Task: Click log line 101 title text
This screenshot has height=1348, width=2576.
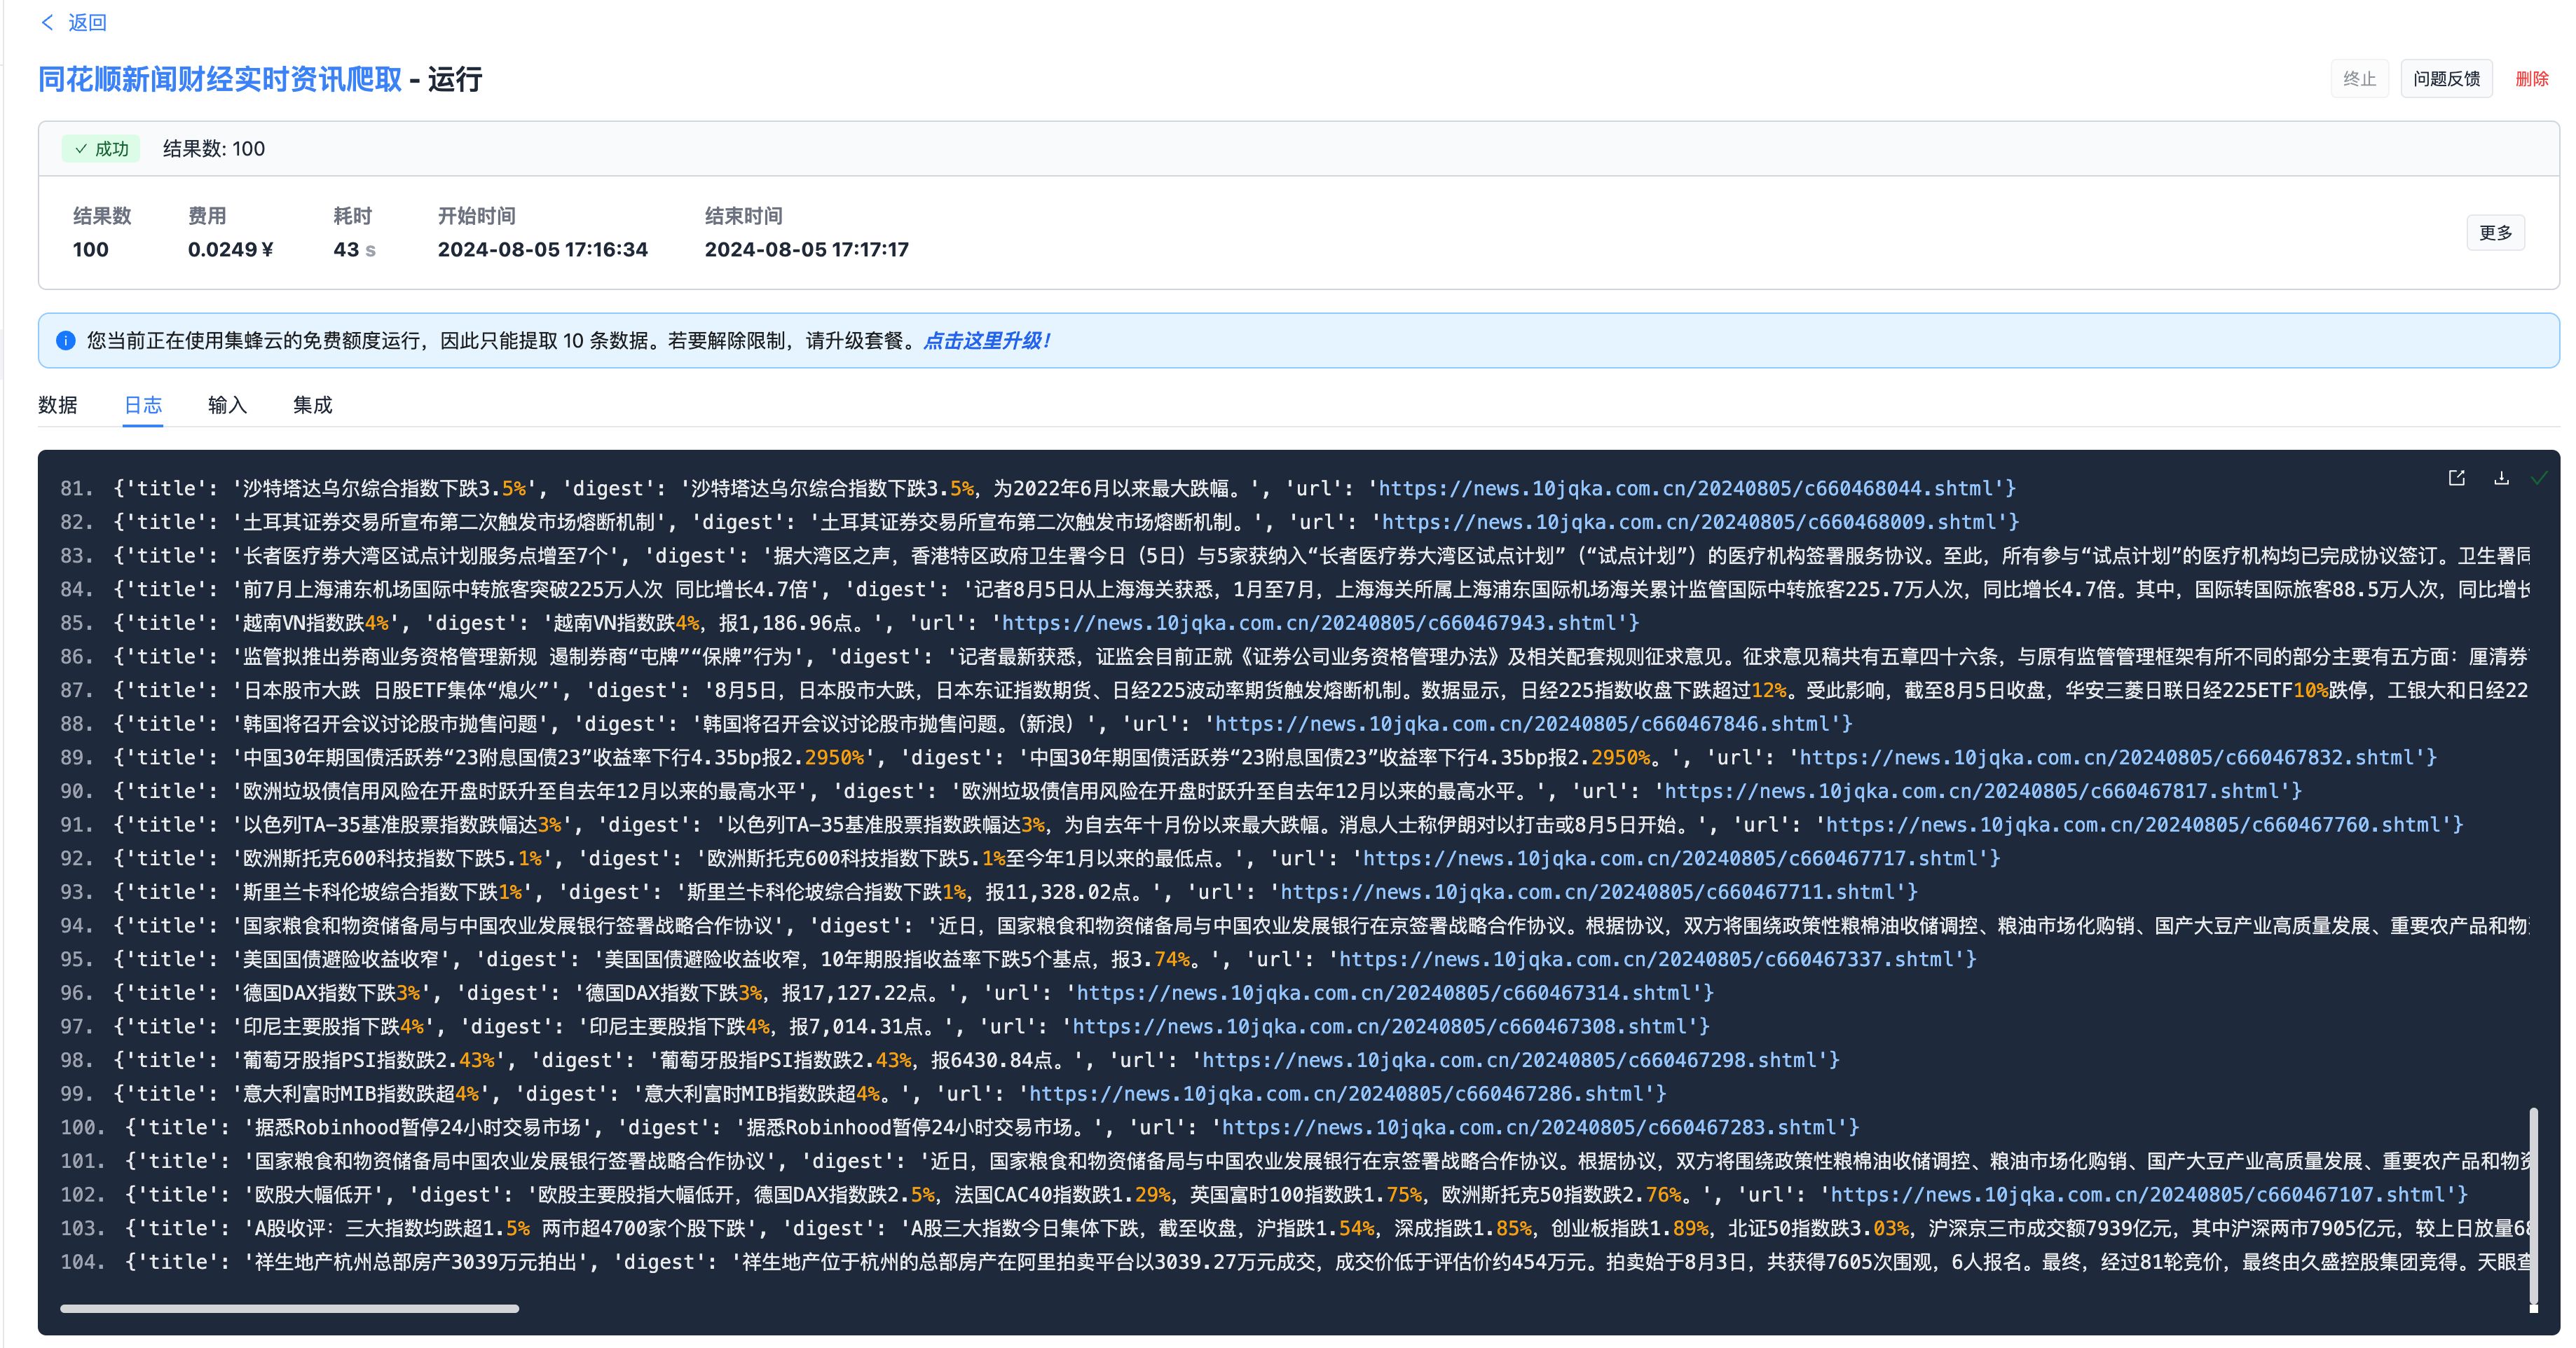Action: (510, 1161)
